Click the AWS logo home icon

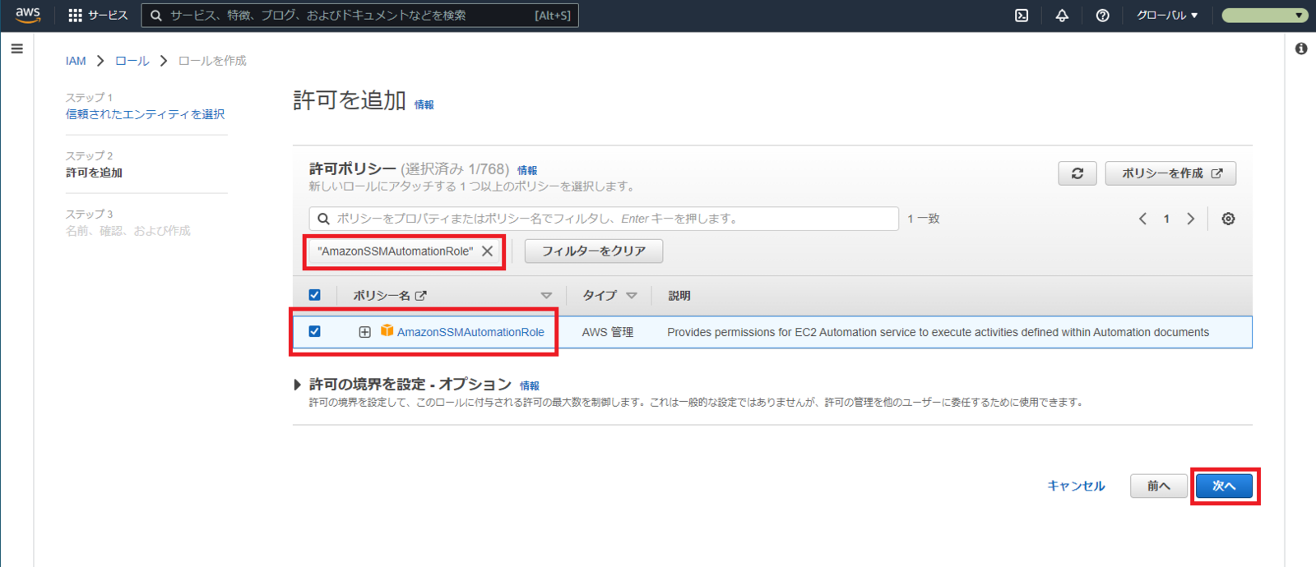click(x=28, y=15)
